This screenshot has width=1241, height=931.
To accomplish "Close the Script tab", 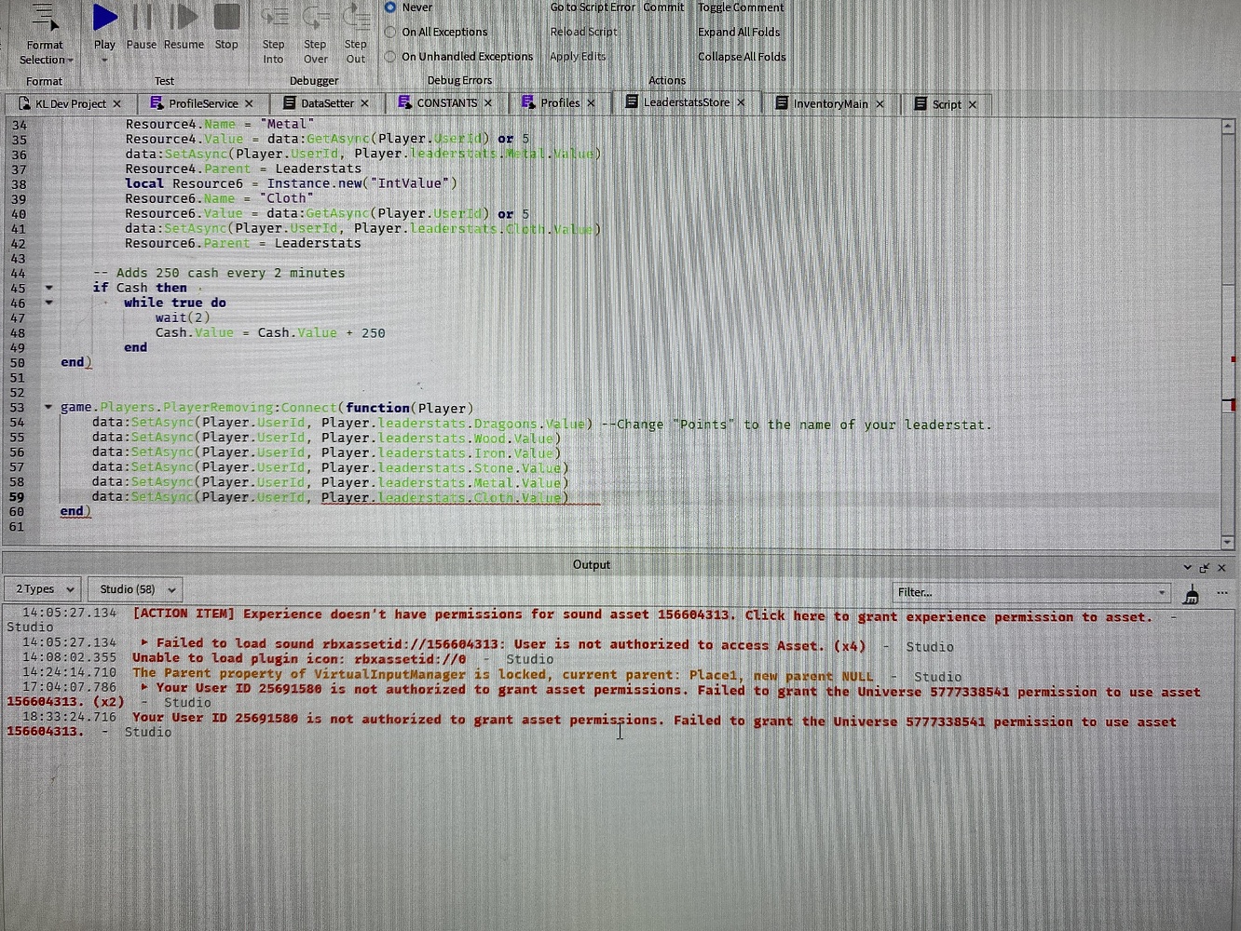I will [x=973, y=104].
